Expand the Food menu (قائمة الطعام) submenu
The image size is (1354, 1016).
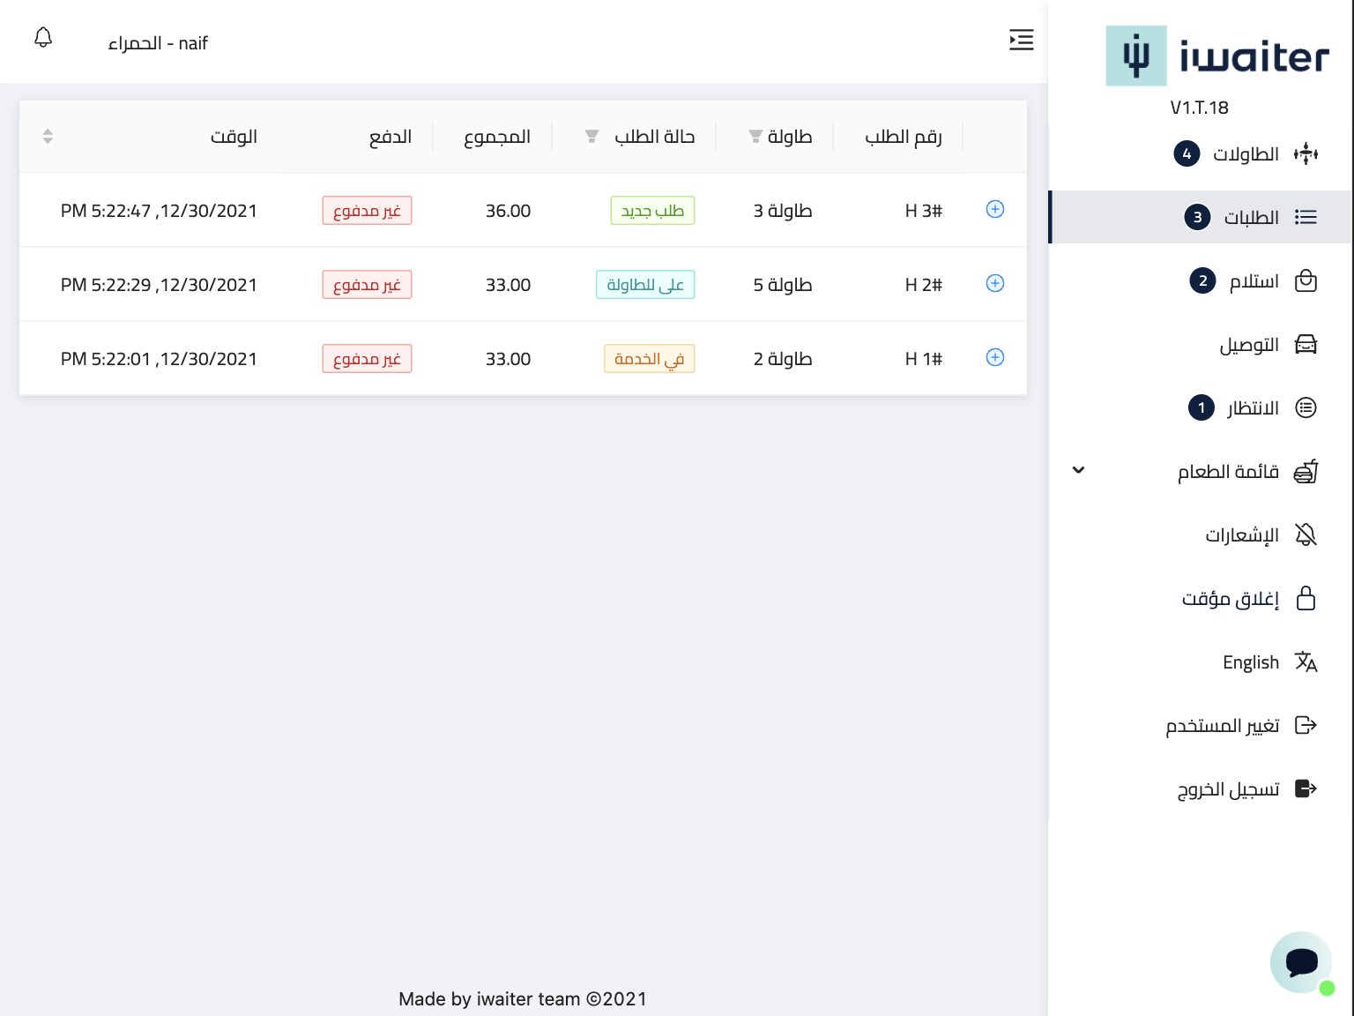(x=1079, y=471)
